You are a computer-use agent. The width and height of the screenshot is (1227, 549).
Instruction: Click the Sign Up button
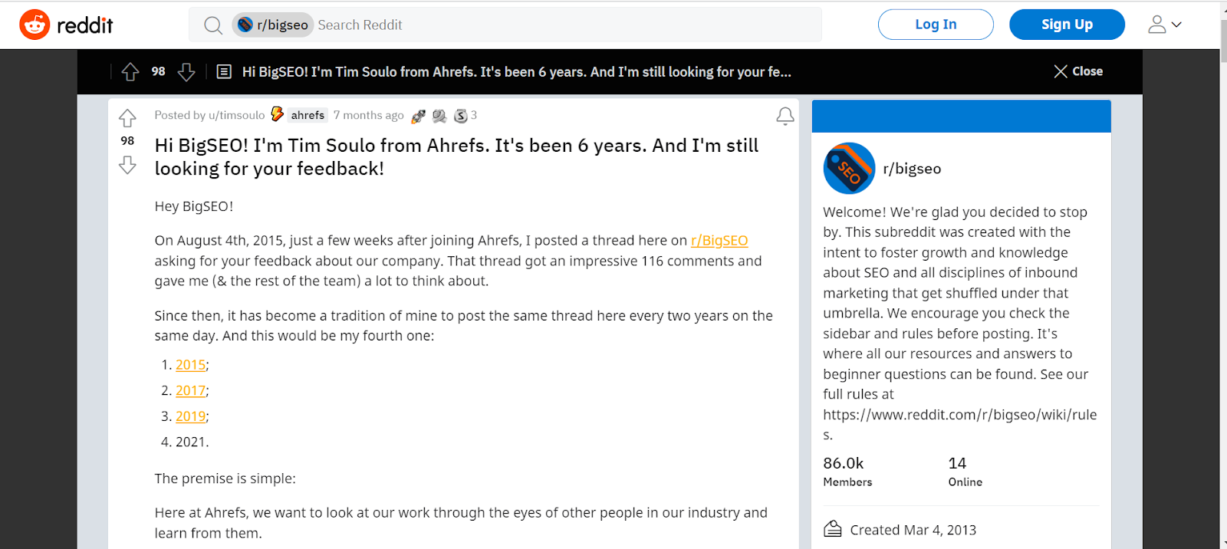(1067, 25)
